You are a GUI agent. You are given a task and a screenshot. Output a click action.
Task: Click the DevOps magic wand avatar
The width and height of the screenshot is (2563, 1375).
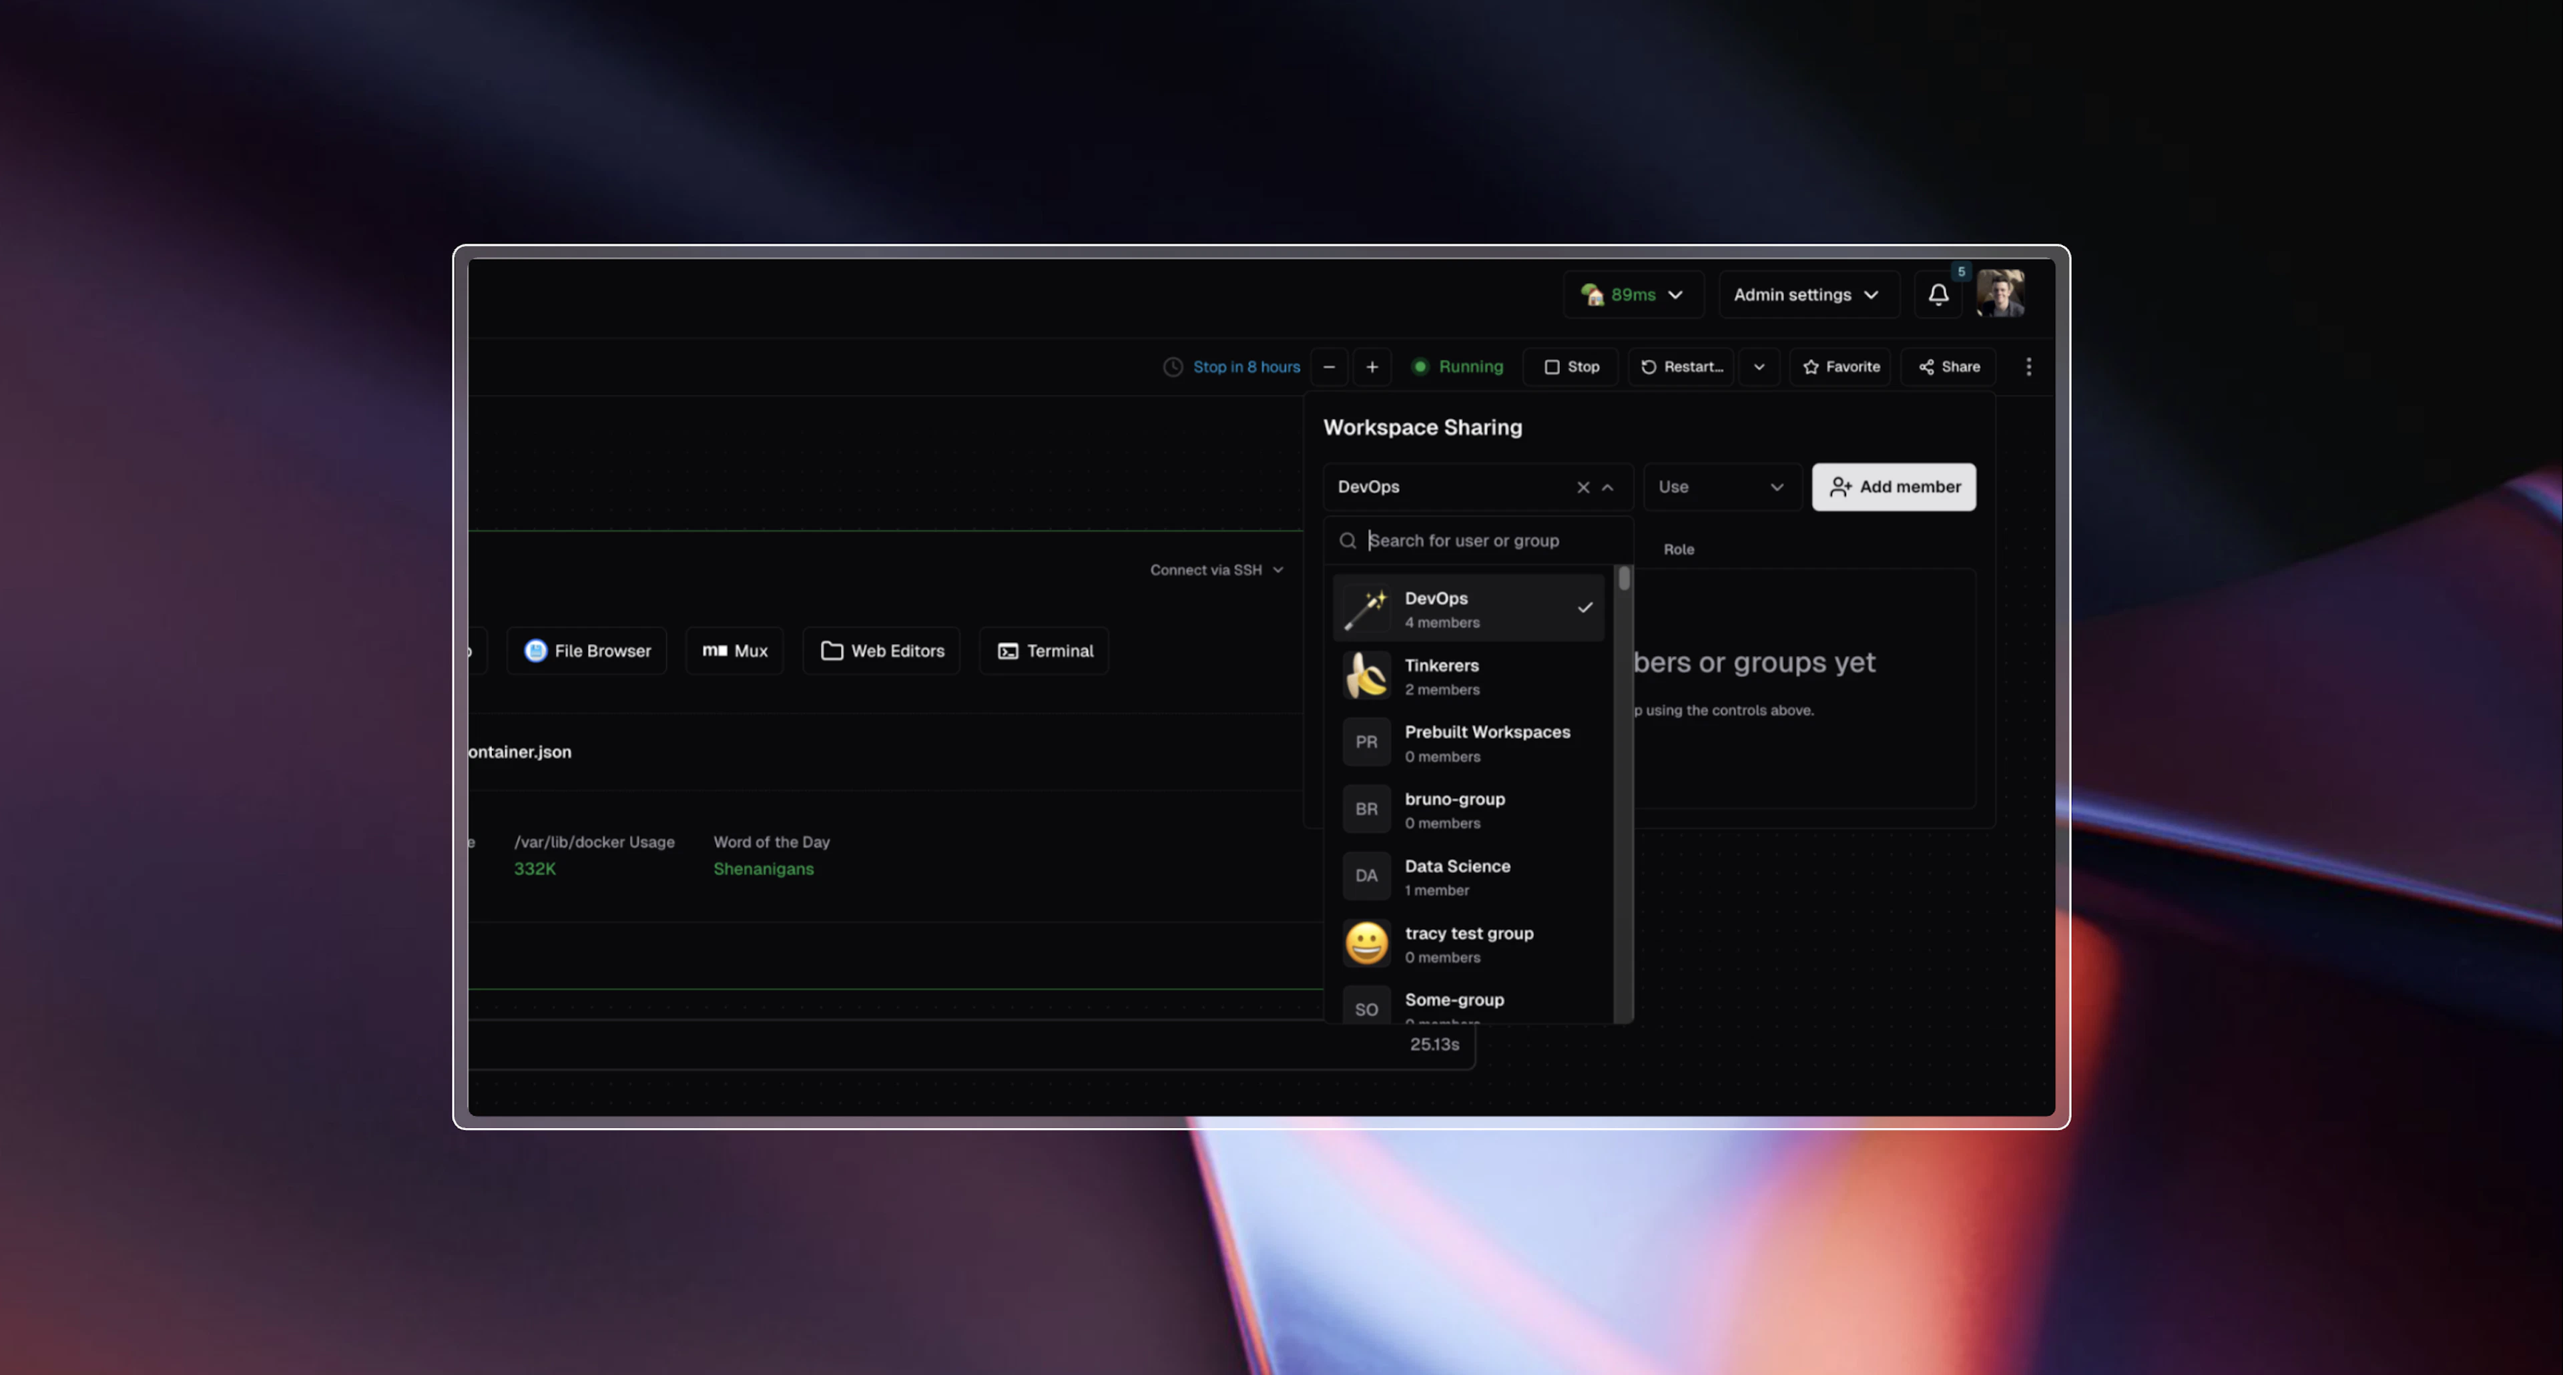click(1366, 608)
